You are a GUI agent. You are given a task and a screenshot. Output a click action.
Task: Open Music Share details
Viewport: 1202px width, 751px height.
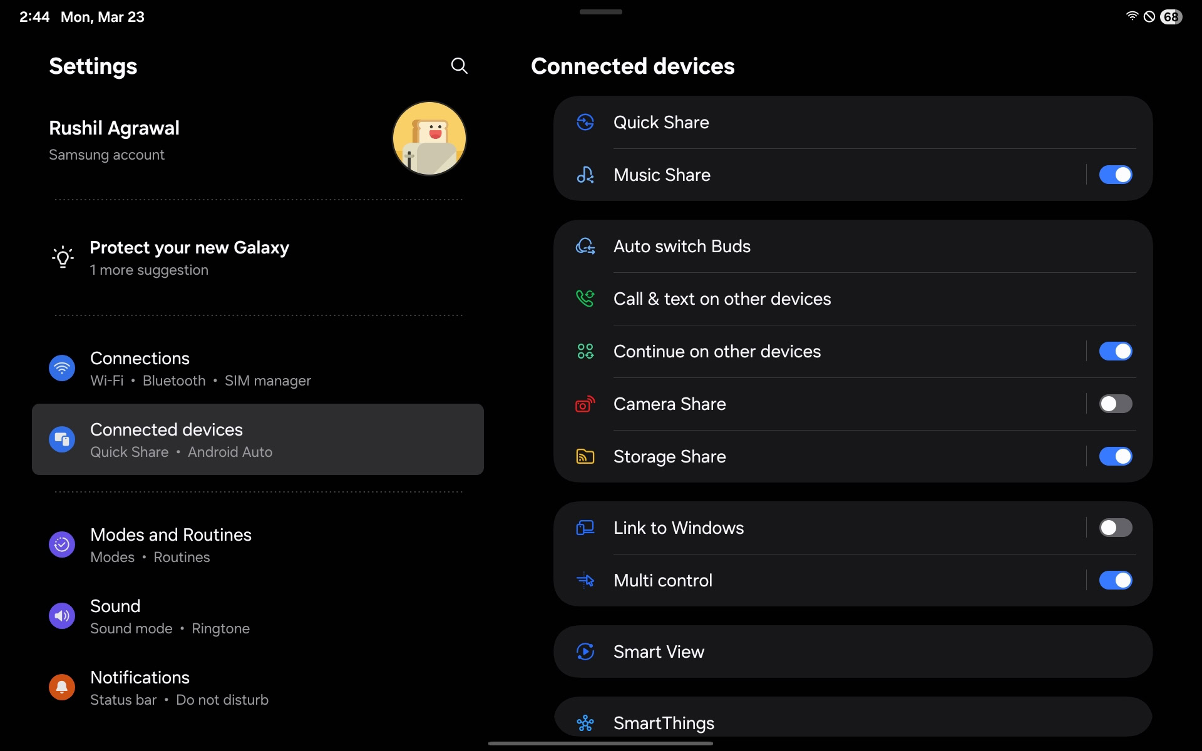pos(819,175)
